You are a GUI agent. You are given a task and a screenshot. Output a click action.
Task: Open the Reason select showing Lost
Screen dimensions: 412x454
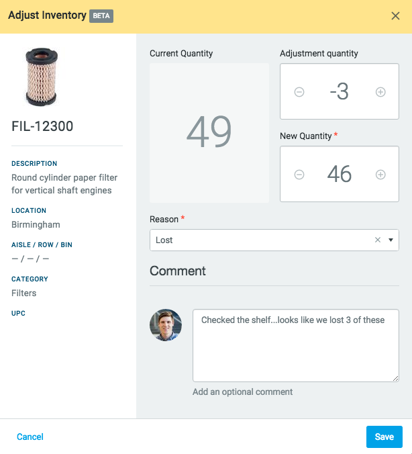[262, 240]
